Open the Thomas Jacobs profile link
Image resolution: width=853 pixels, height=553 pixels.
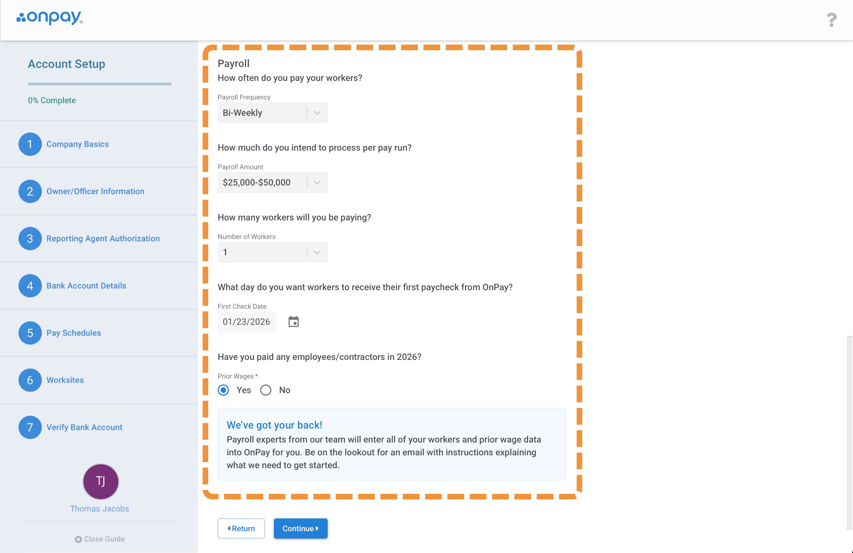[x=99, y=509]
